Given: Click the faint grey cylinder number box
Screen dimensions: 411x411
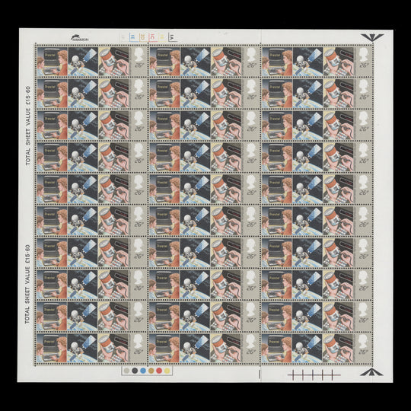Looking at the screenshot, I should pos(124,37).
